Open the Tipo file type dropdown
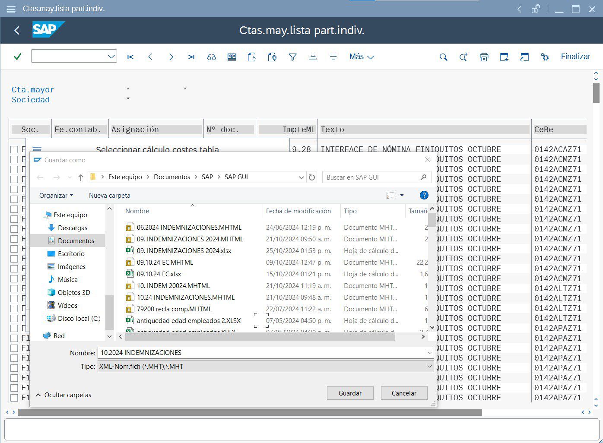This screenshot has width=603, height=443. click(429, 367)
